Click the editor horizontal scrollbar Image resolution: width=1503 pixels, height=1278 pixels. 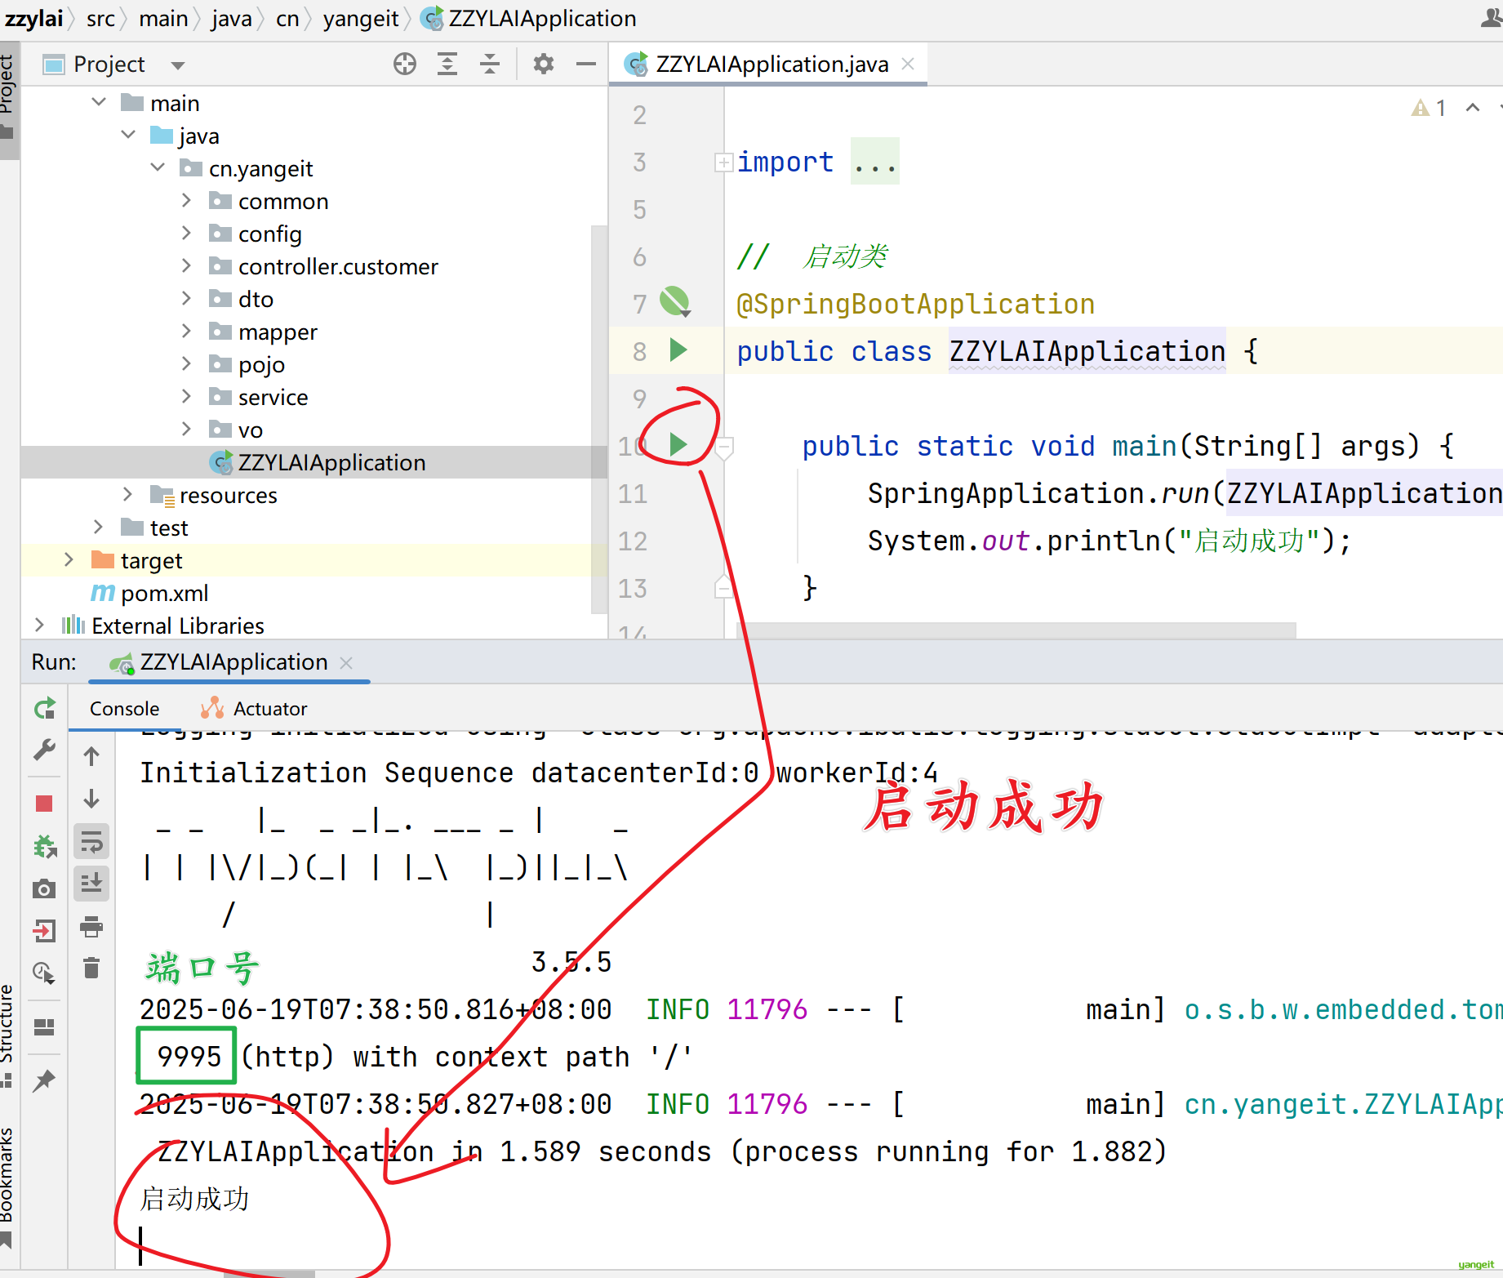coord(1016,630)
